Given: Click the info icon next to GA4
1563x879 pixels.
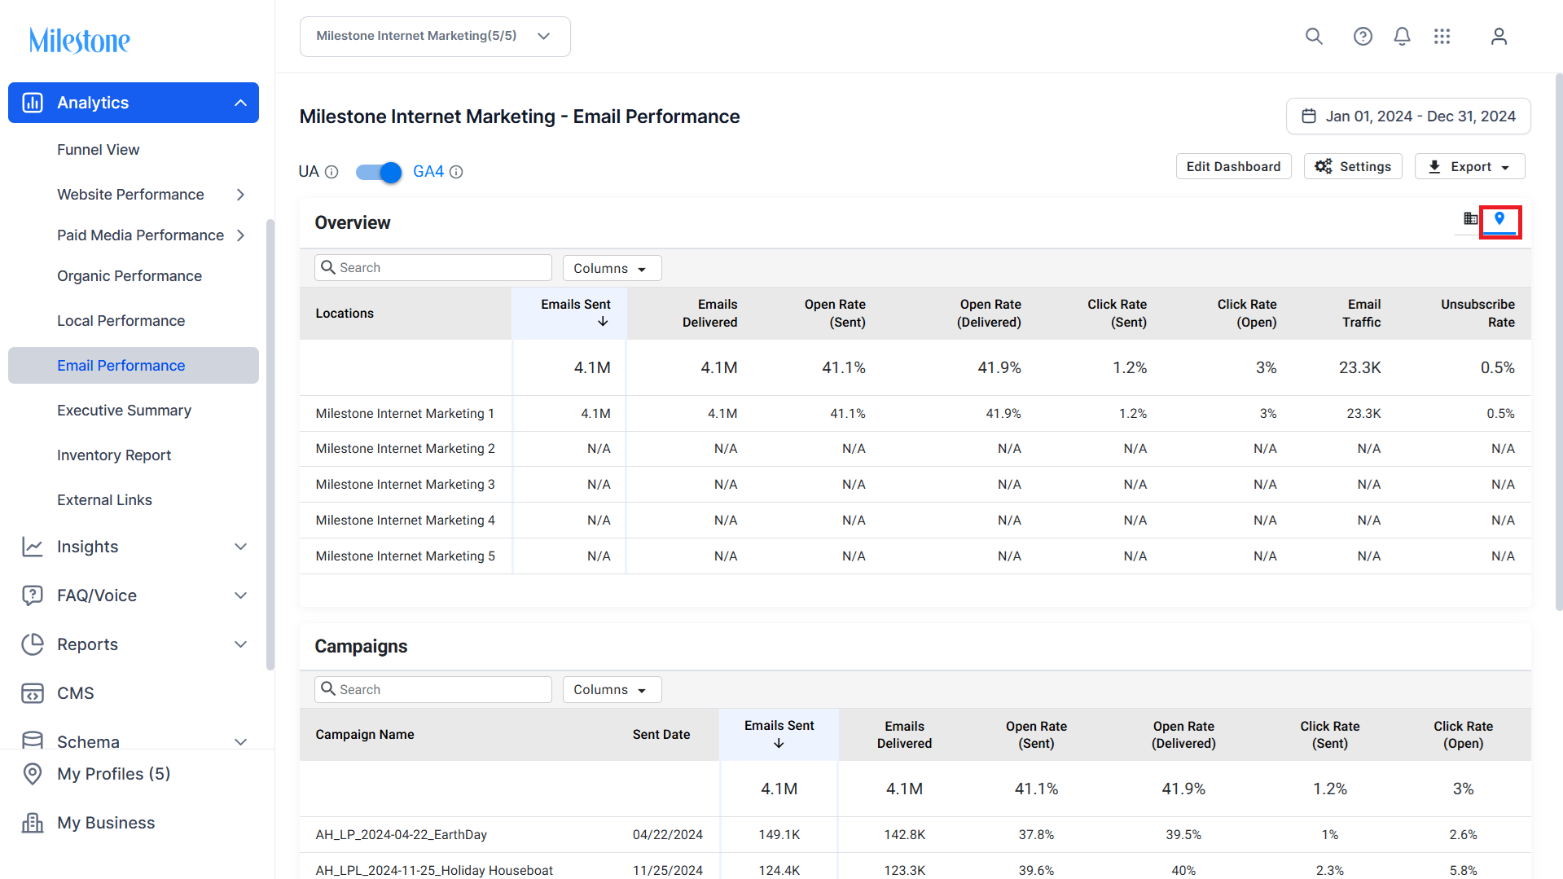Looking at the screenshot, I should 456,172.
